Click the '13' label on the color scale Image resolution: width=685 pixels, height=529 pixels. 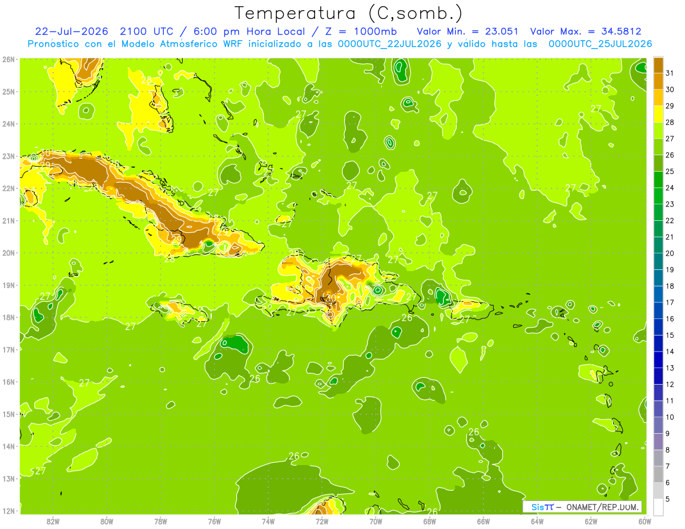(x=670, y=368)
